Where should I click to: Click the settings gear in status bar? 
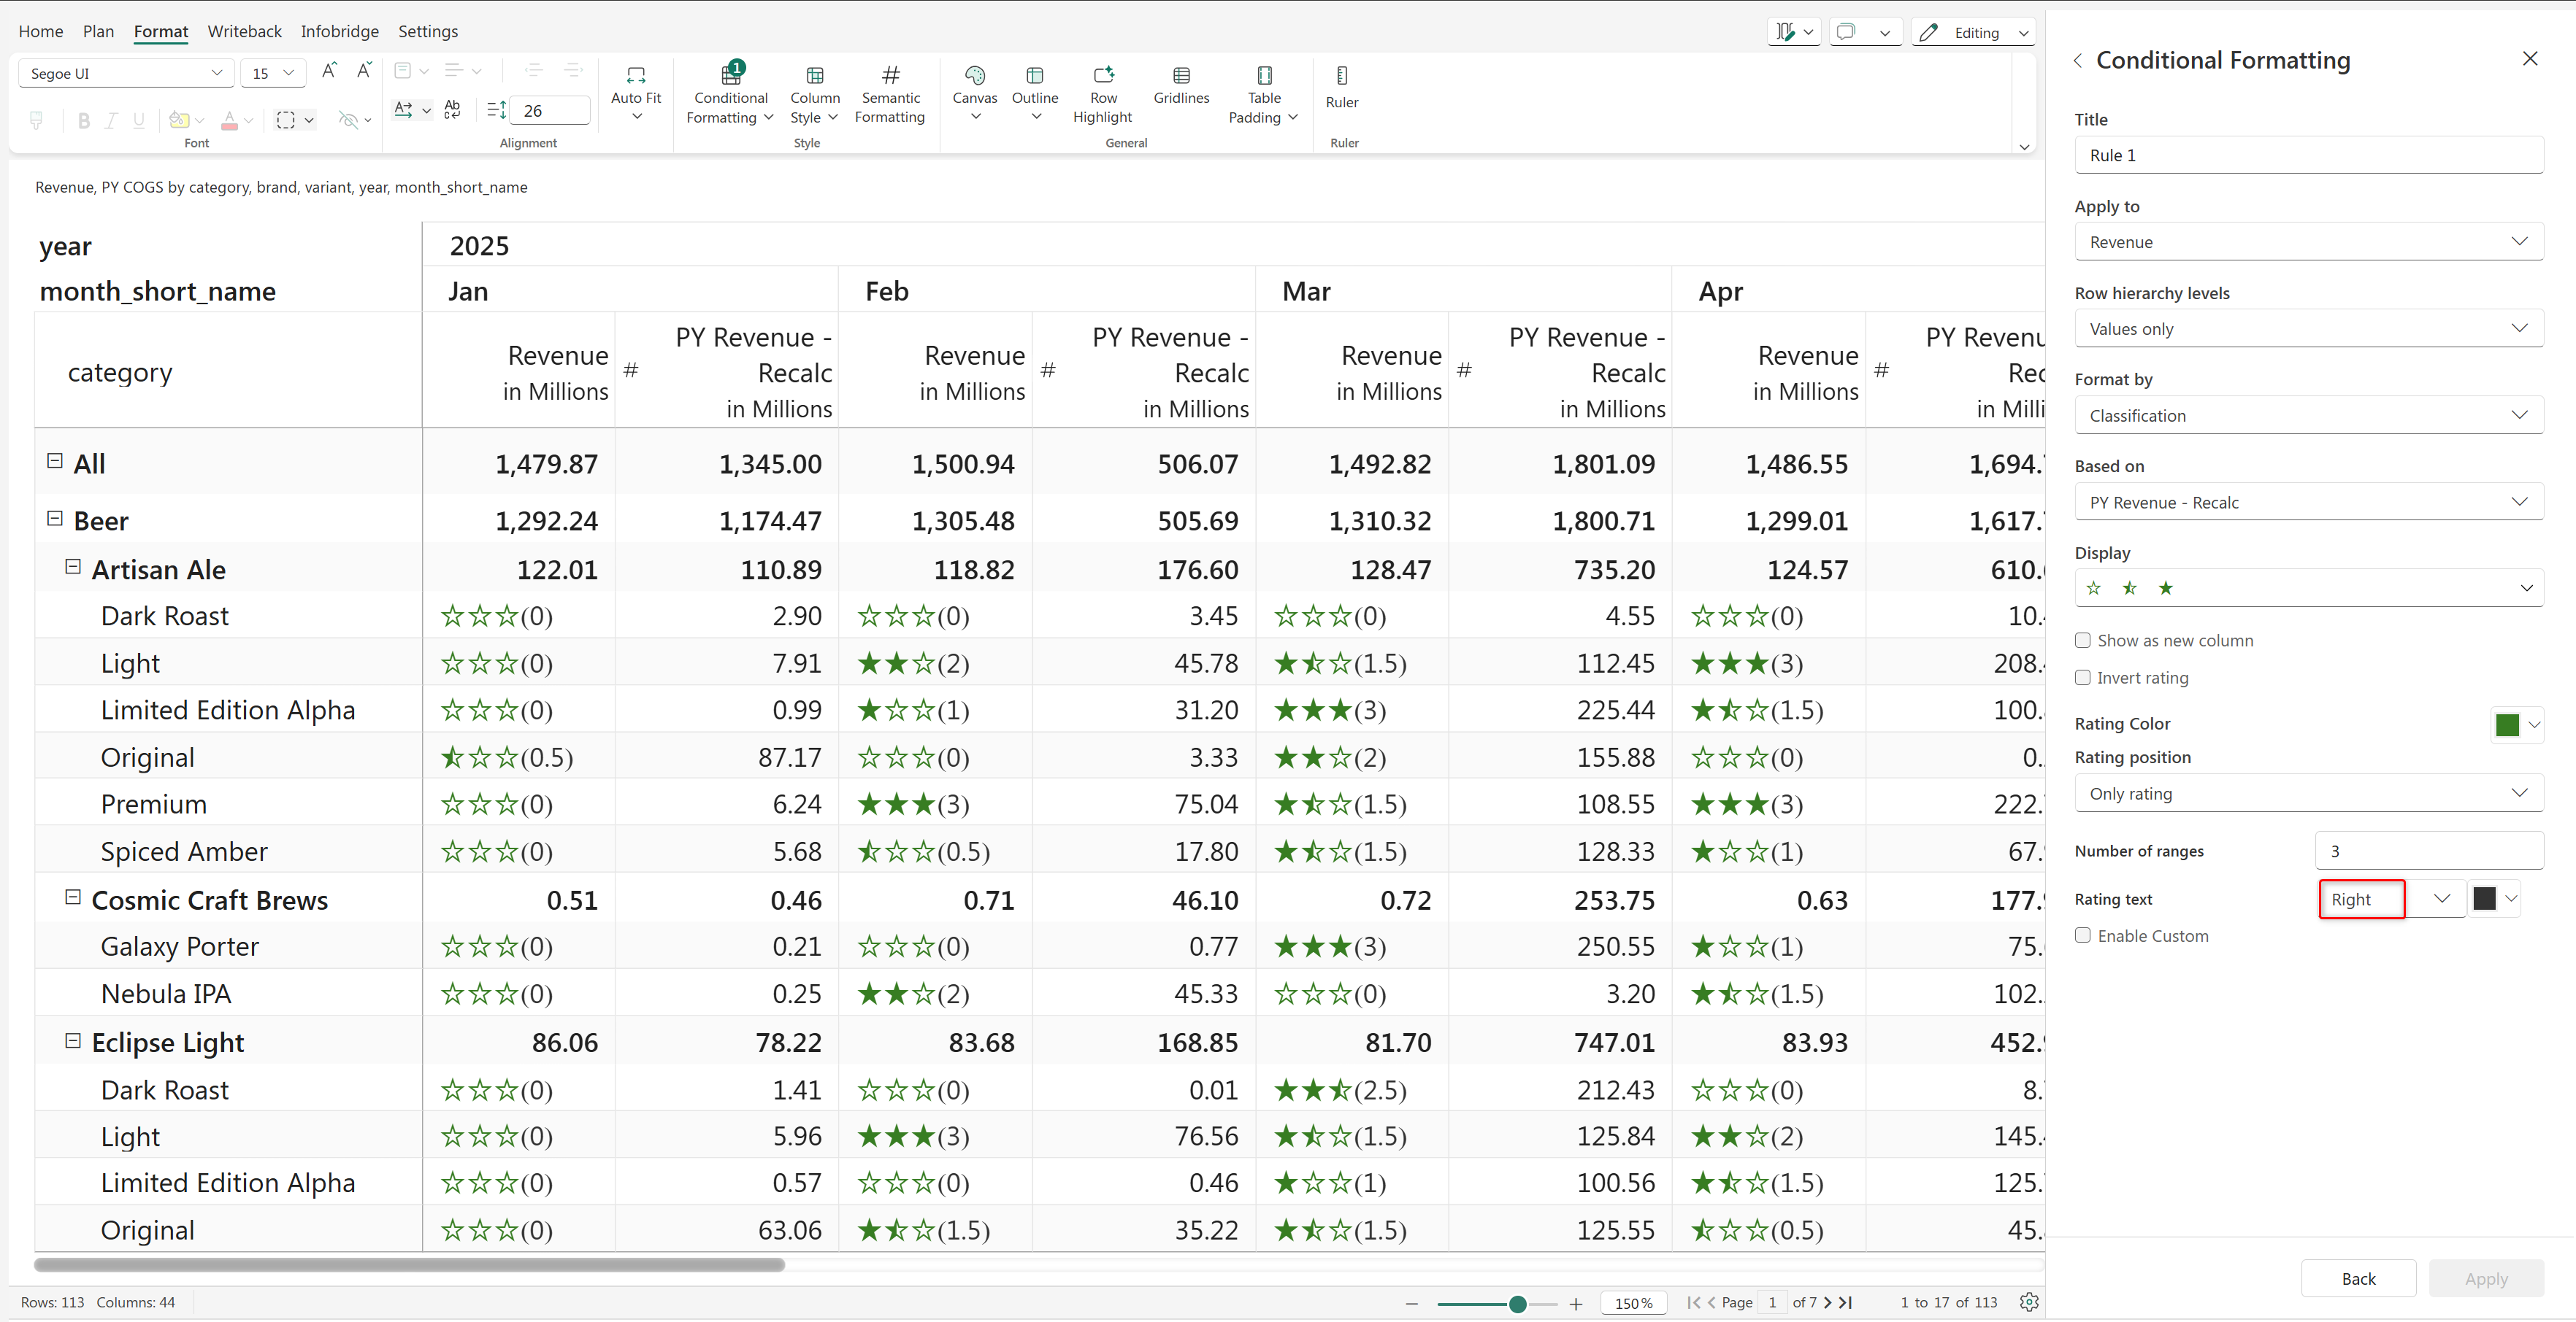[2028, 1302]
